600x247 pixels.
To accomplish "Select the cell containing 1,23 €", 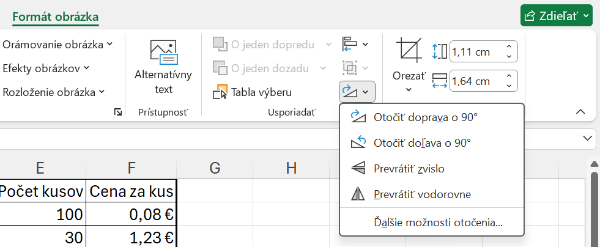I will coord(131,237).
